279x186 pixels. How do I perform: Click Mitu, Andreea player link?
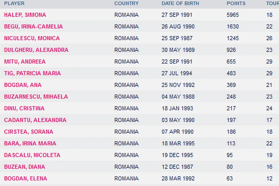25,62
